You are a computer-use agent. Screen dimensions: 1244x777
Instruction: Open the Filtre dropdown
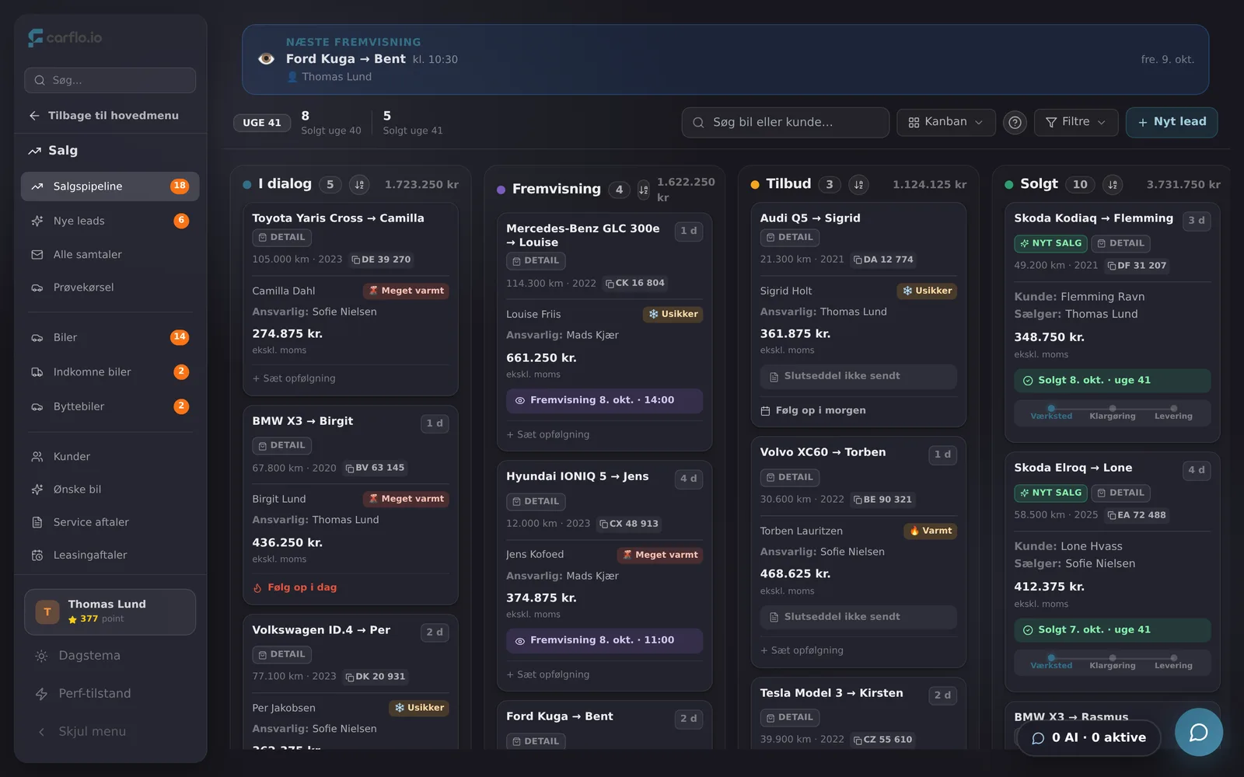[x=1076, y=122]
